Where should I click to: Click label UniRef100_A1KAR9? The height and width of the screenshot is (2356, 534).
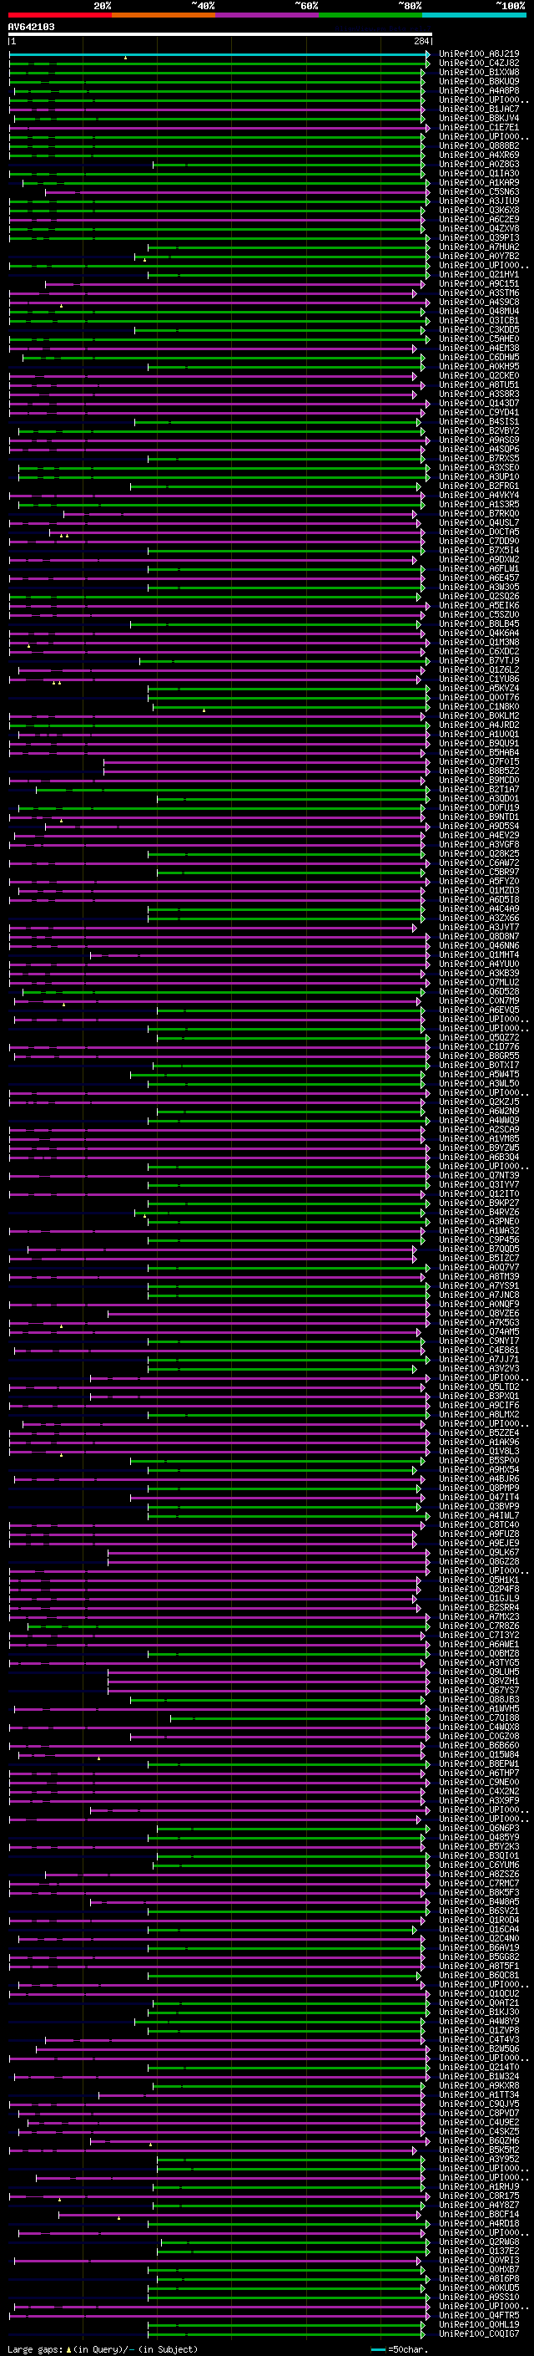tap(479, 182)
